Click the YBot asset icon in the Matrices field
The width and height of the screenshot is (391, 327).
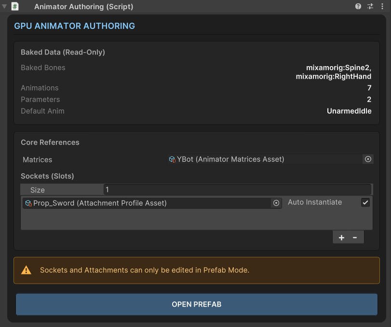[x=172, y=159]
